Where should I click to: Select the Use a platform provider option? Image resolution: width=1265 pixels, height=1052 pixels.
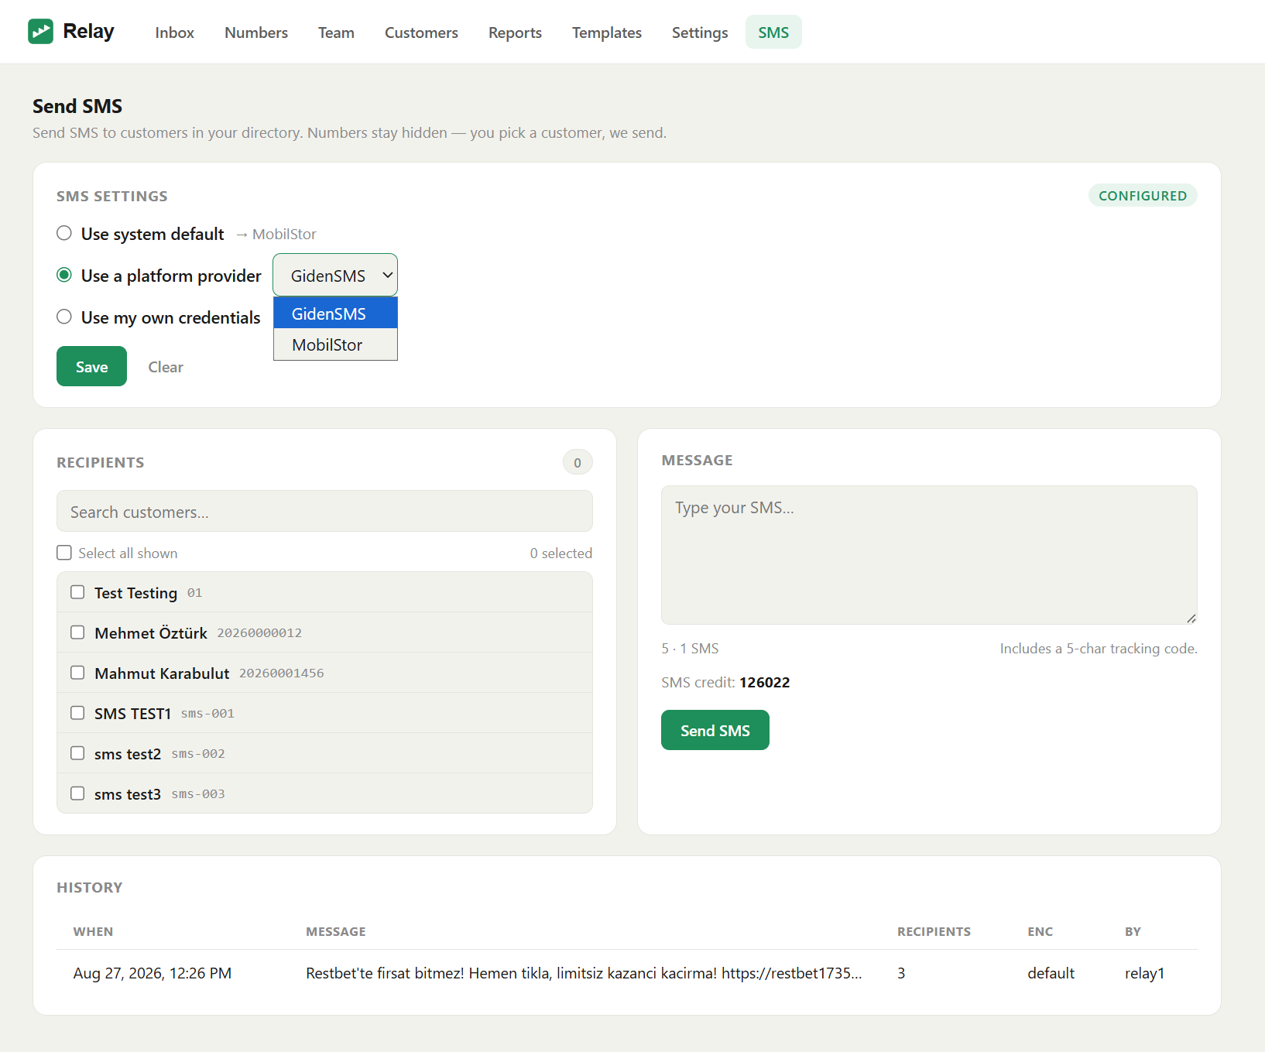[x=64, y=275]
